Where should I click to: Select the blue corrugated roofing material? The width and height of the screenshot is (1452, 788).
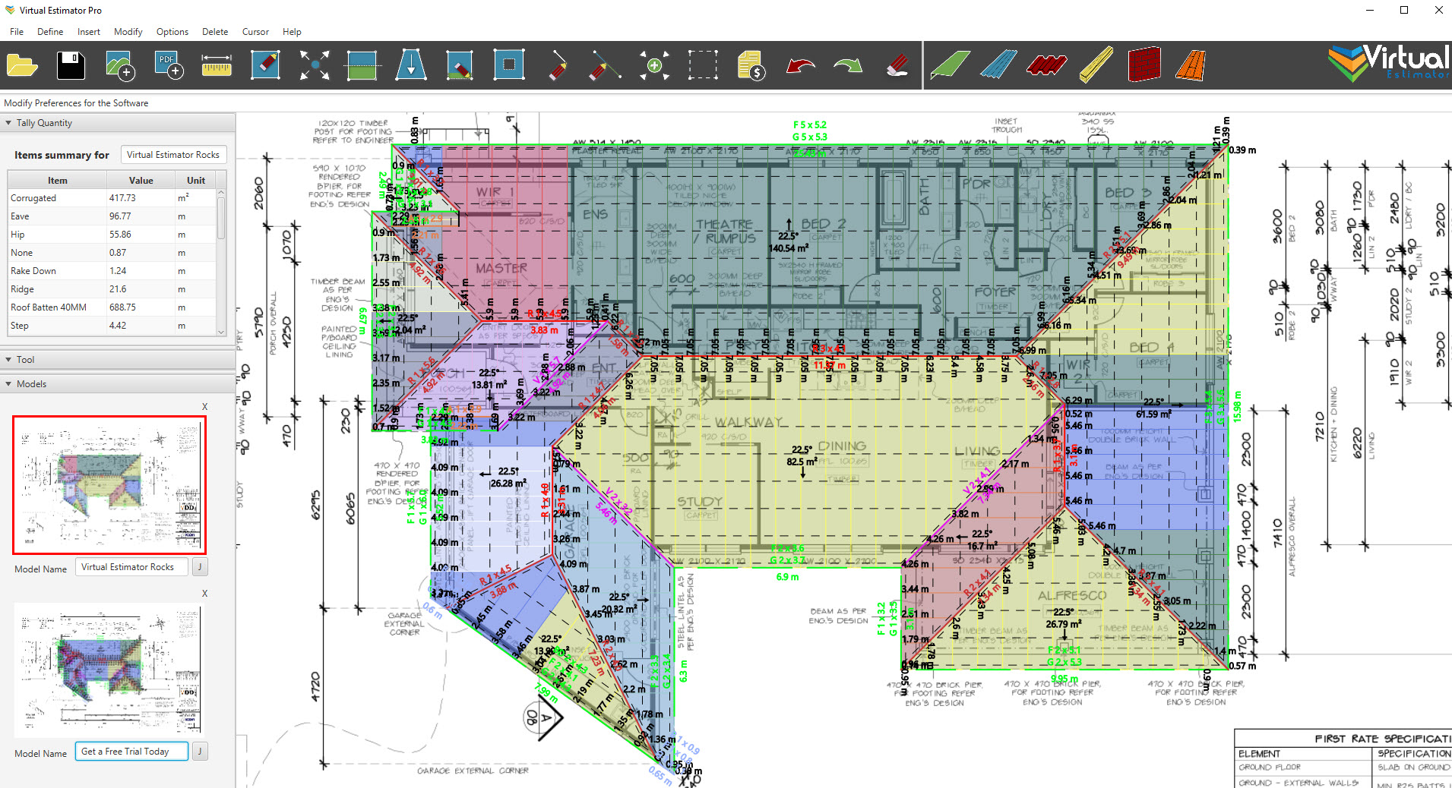(x=998, y=65)
